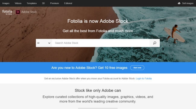Click the chevron arrow in search filter
The image size is (196, 109).
[x=49, y=43]
